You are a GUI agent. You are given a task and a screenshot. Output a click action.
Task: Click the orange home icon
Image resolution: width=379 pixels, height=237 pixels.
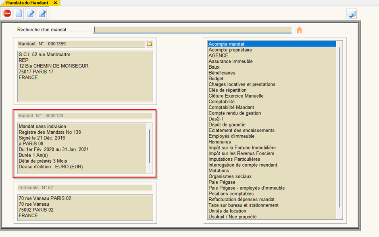click(299, 30)
